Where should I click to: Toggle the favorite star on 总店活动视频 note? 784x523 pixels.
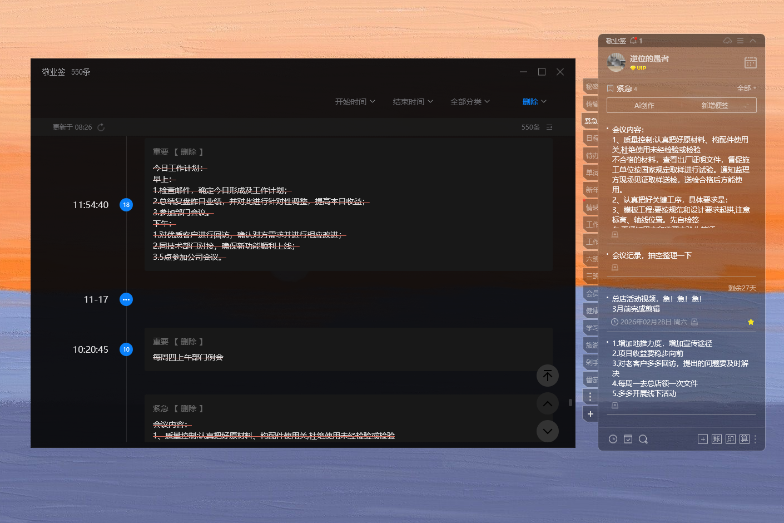751,322
